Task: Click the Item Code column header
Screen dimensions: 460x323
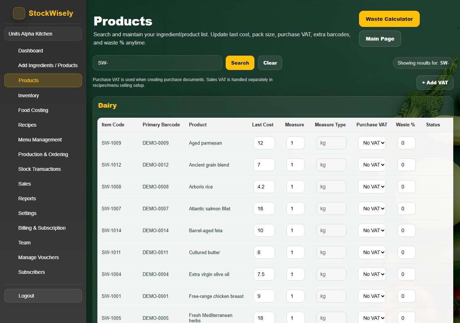Action: pos(113,125)
